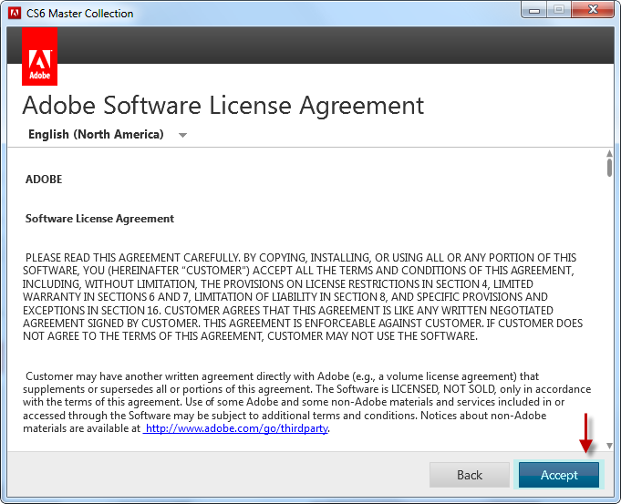Image resolution: width=621 pixels, height=504 pixels.
Task: Click the bold ADOBE line in license text
Action: pos(44,180)
